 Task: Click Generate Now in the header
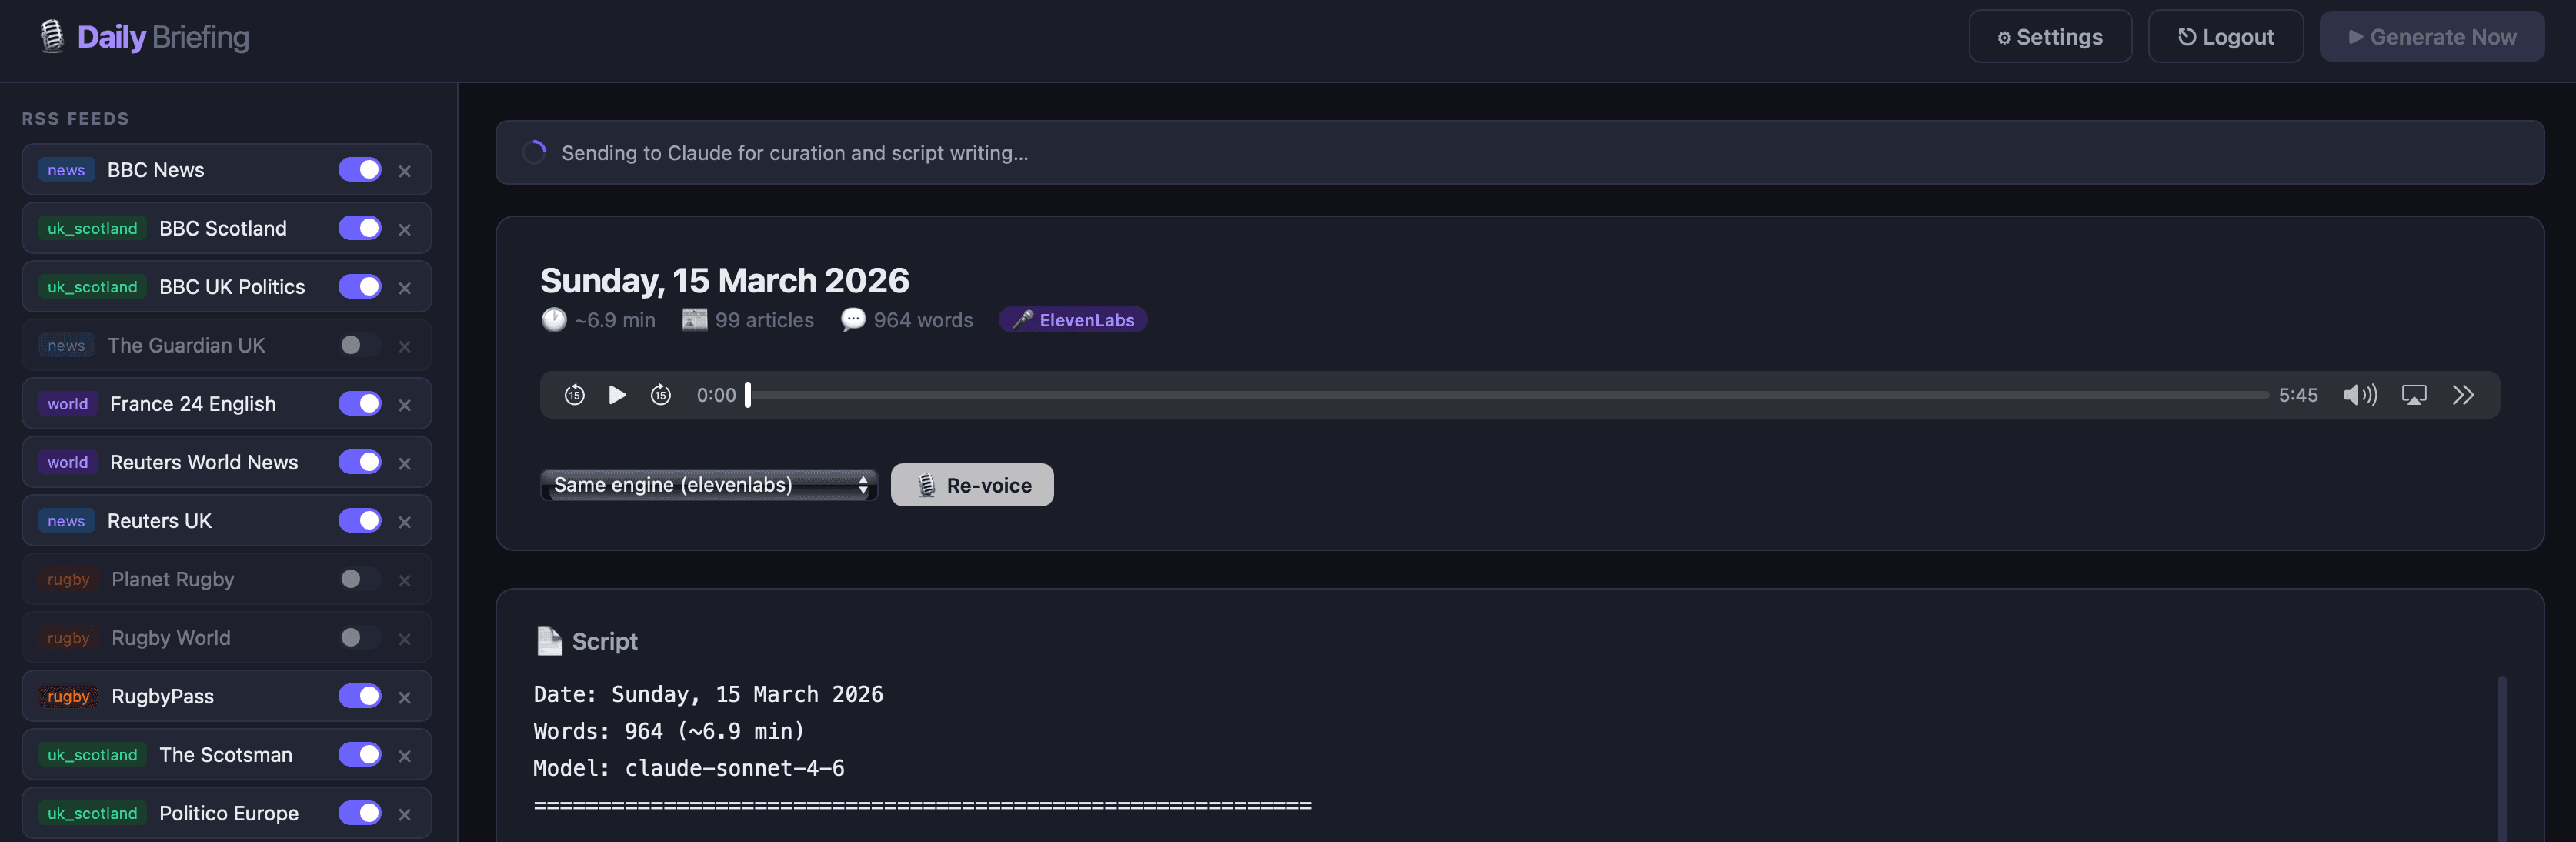pos(2432,36)
